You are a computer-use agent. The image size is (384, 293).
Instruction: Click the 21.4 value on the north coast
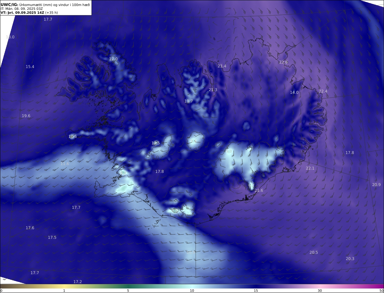point(222,66)
